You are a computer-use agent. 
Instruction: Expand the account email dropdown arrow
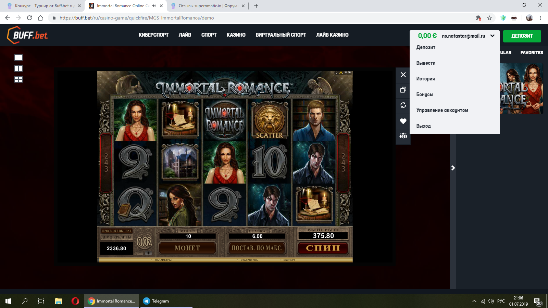point(492,36)
